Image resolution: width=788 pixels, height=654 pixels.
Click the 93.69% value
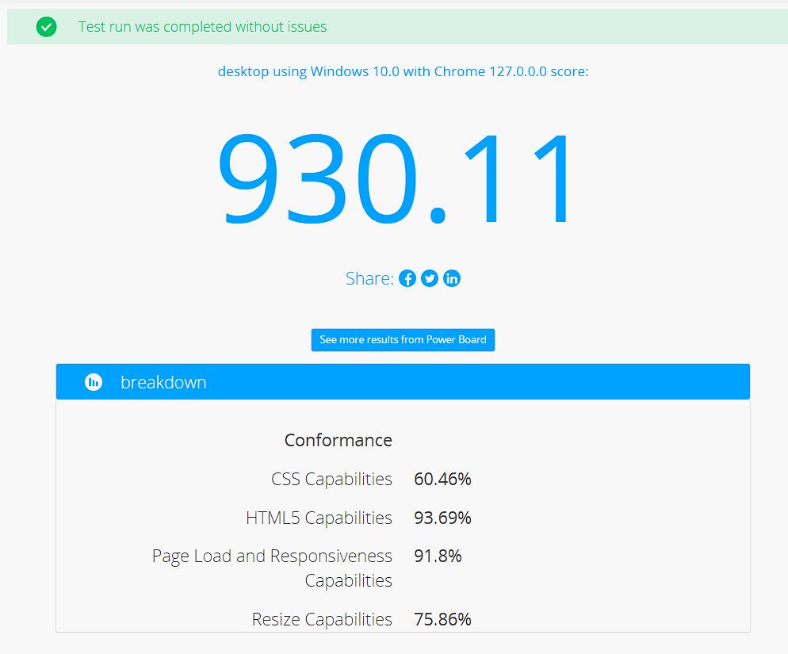click(x=442, y=518)
